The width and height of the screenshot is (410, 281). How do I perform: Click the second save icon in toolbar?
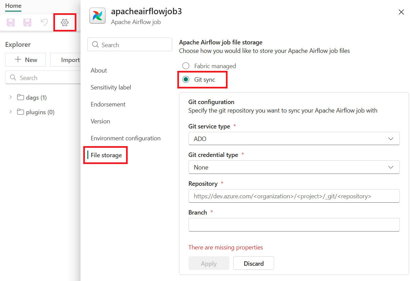pyautogui.click(x=27, y=23)
